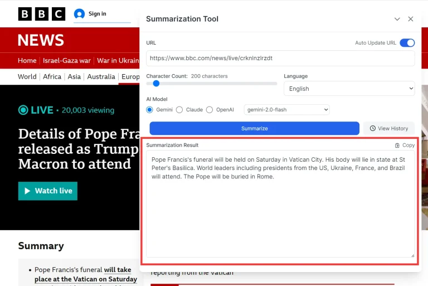Open the War in Ukraine section
This screenshot has height=286, width=428.
pyautogui.click(x=118, y=60)
